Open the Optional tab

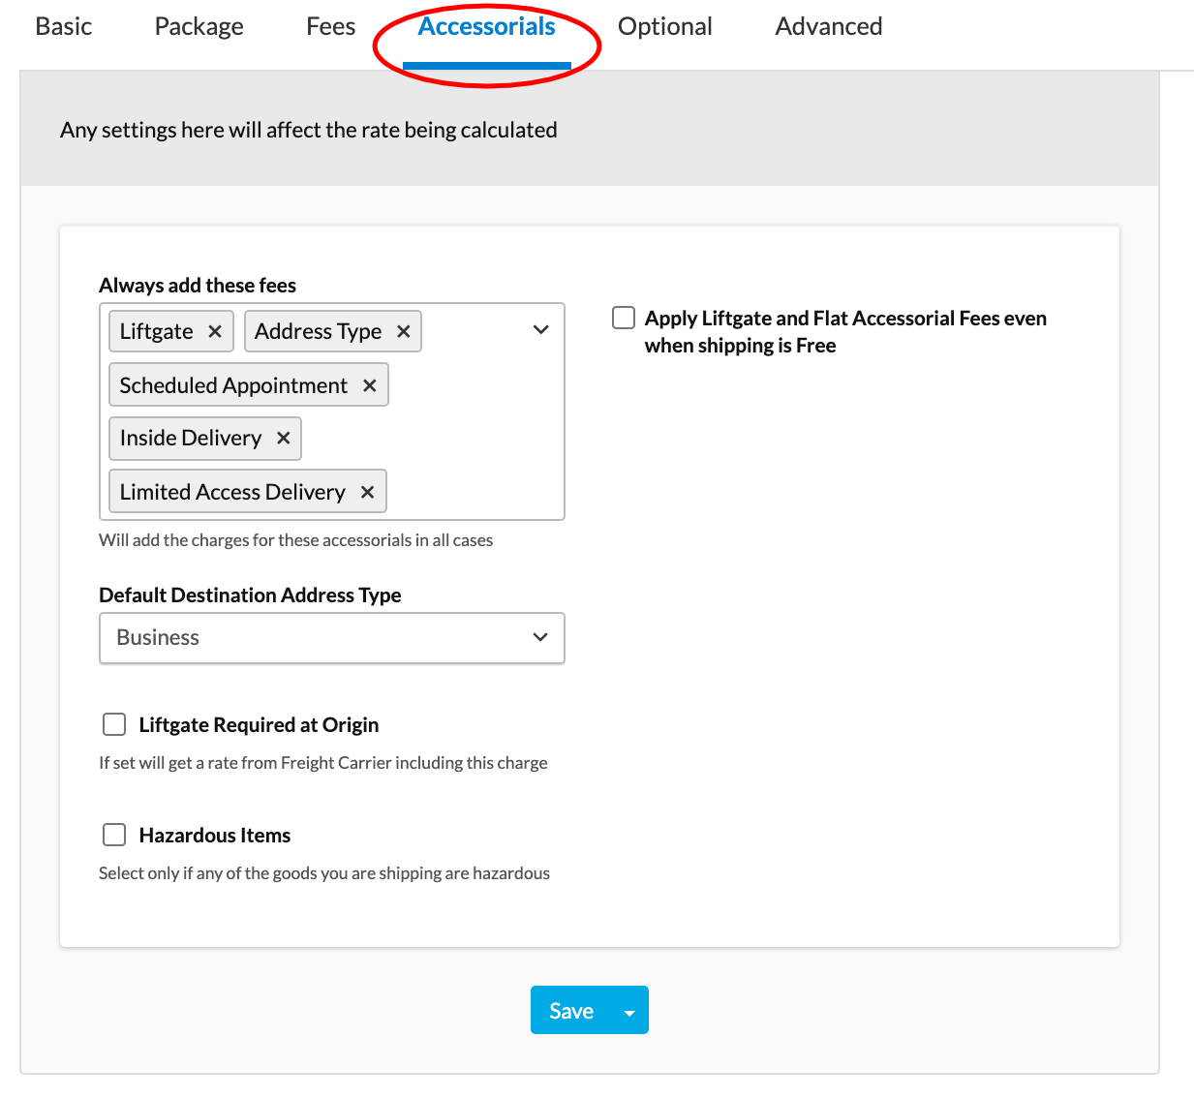(664, 27)
